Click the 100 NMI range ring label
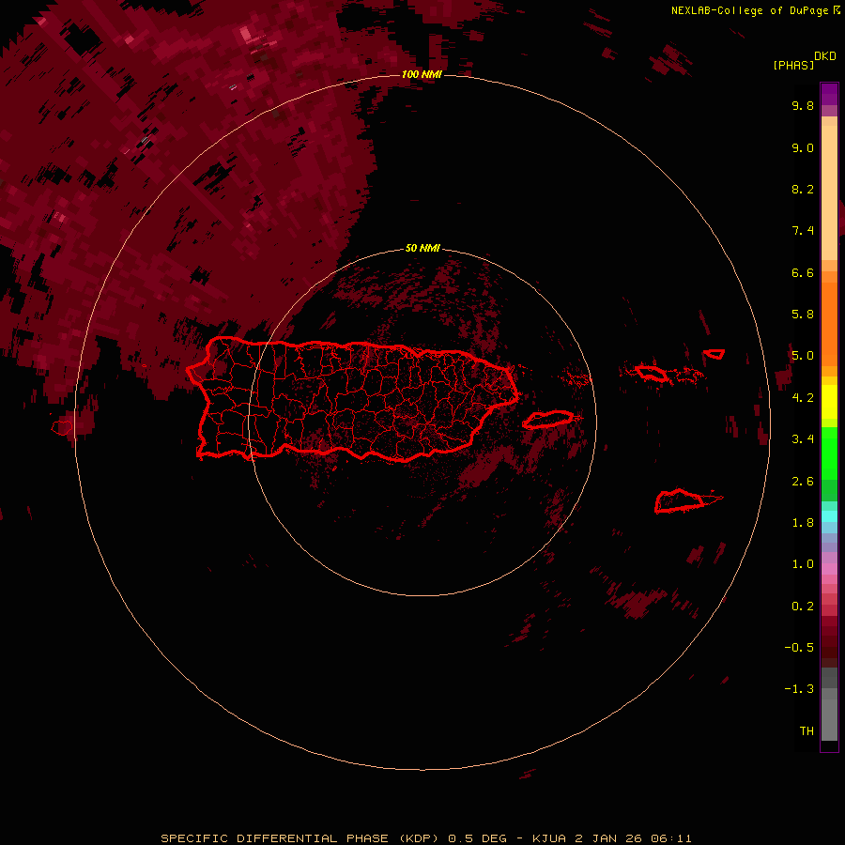Screen dimensions: 845x845 (422, 74)
